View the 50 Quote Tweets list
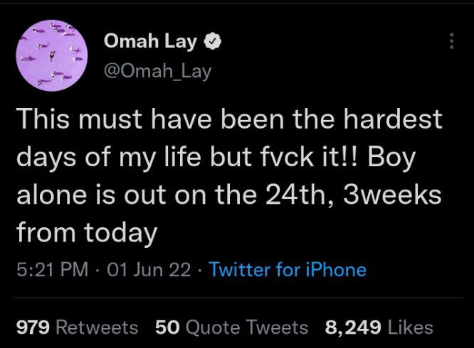The image size is (474, 348). point(231,327)
